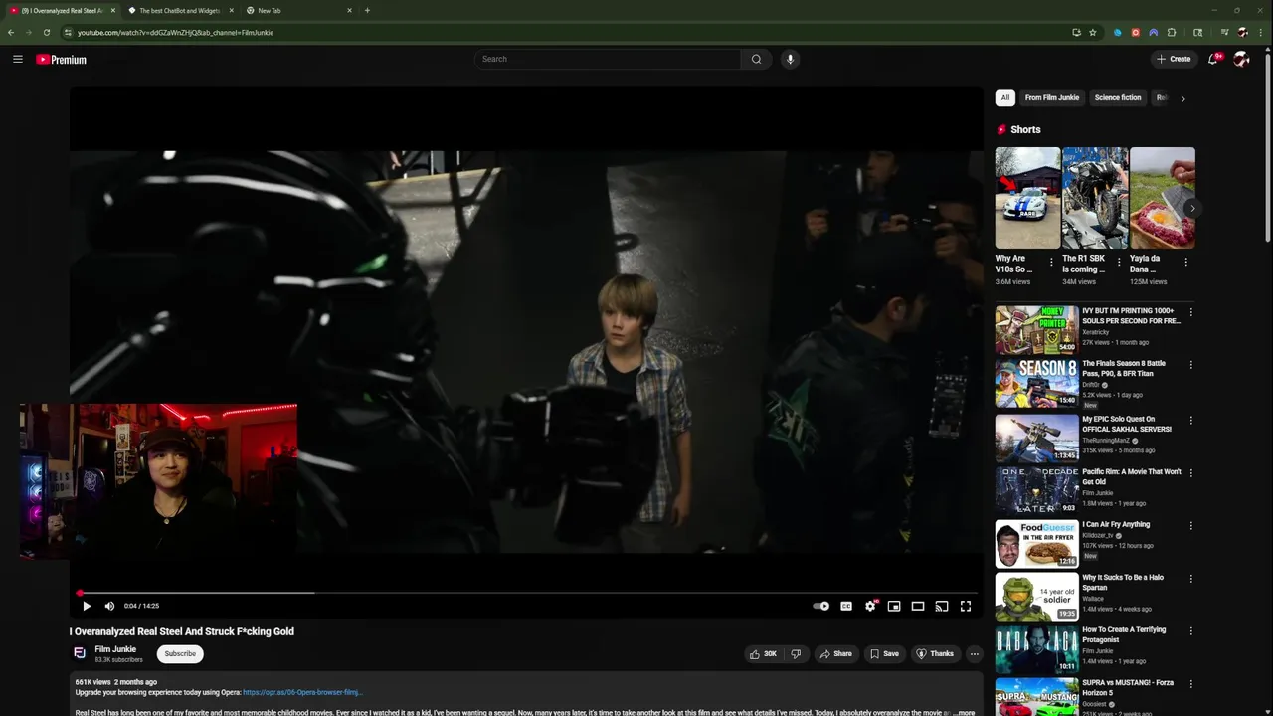Click the Create button

tap(1174, 59)
